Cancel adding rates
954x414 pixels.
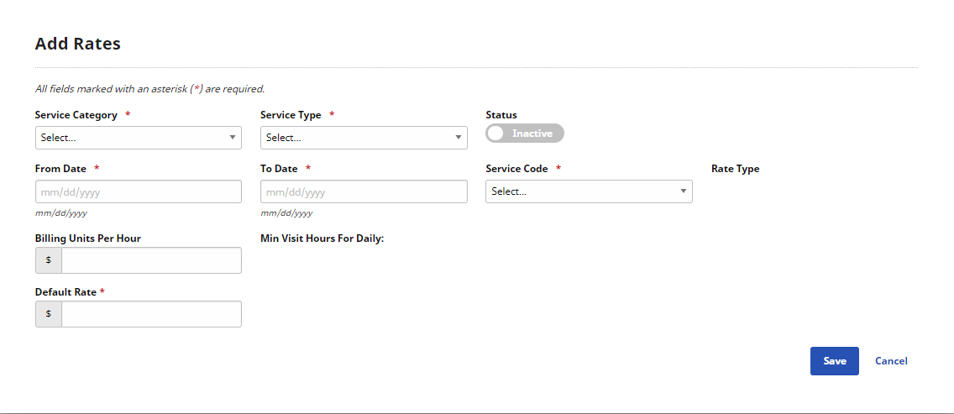(x=891, y=361)
